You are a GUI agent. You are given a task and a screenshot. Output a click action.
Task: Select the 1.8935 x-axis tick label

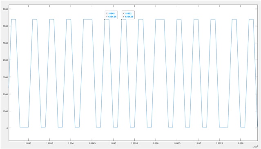pos(49,143)
